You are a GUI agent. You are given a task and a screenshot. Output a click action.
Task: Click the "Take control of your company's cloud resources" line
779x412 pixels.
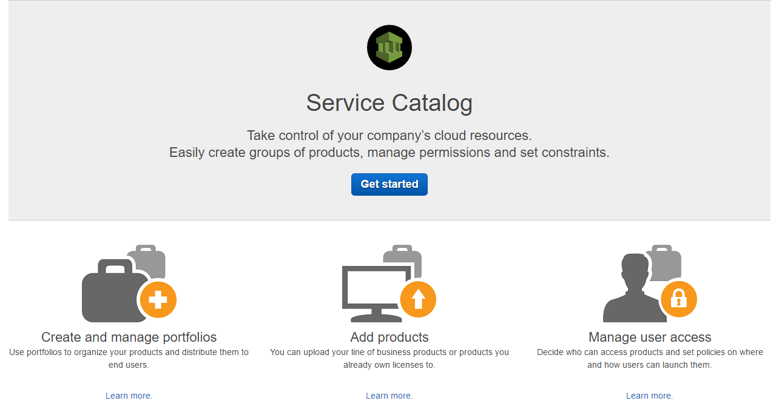point(389,135)
